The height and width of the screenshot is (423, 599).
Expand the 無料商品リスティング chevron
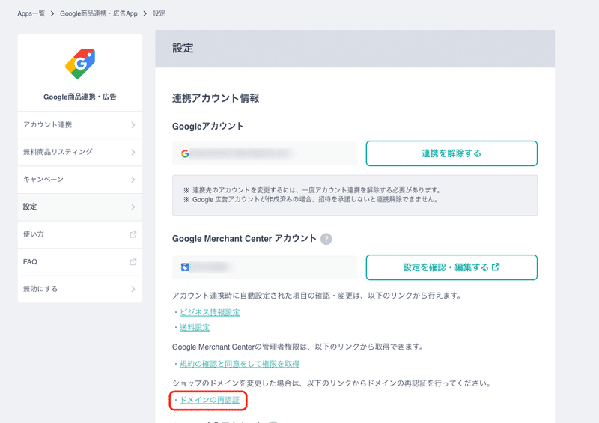point(133,152)
